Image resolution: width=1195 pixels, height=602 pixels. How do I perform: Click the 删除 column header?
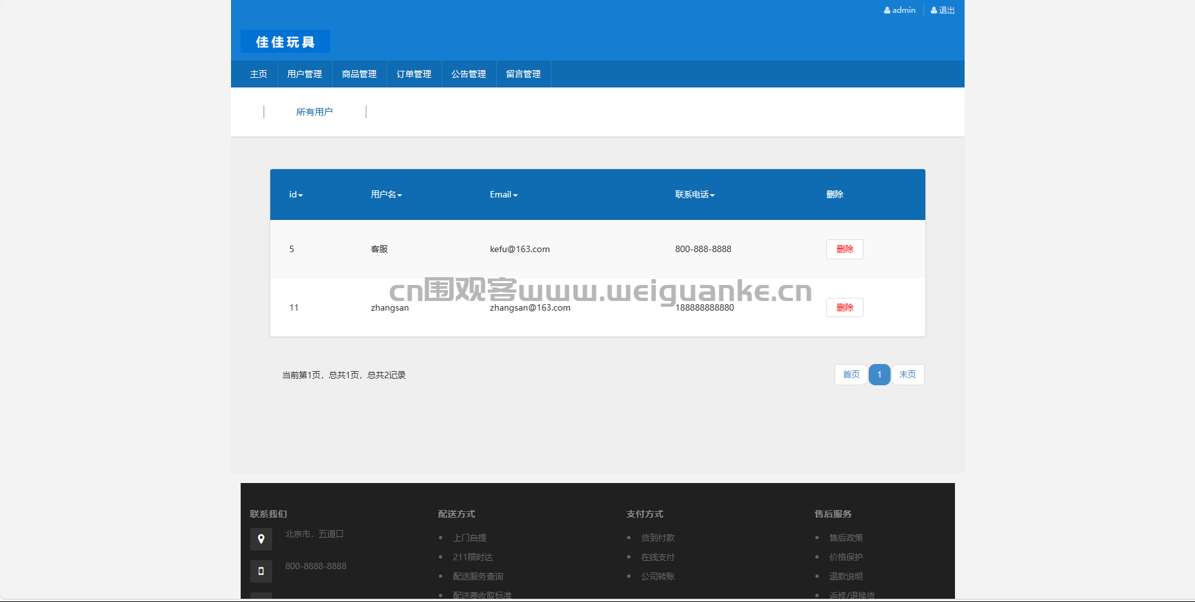pos(835,194)
